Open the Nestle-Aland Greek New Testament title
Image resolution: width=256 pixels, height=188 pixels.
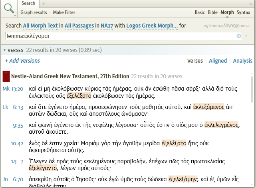tap(70, 76)
